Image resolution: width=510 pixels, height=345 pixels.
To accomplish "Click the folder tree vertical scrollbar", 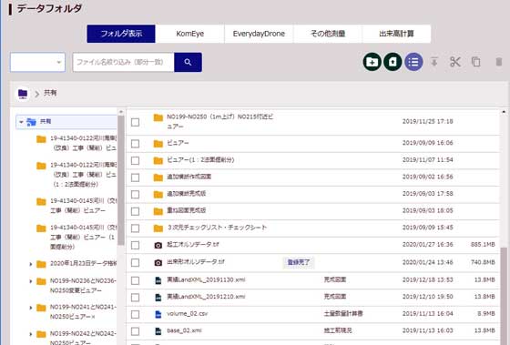I will [x=120, y=180].
